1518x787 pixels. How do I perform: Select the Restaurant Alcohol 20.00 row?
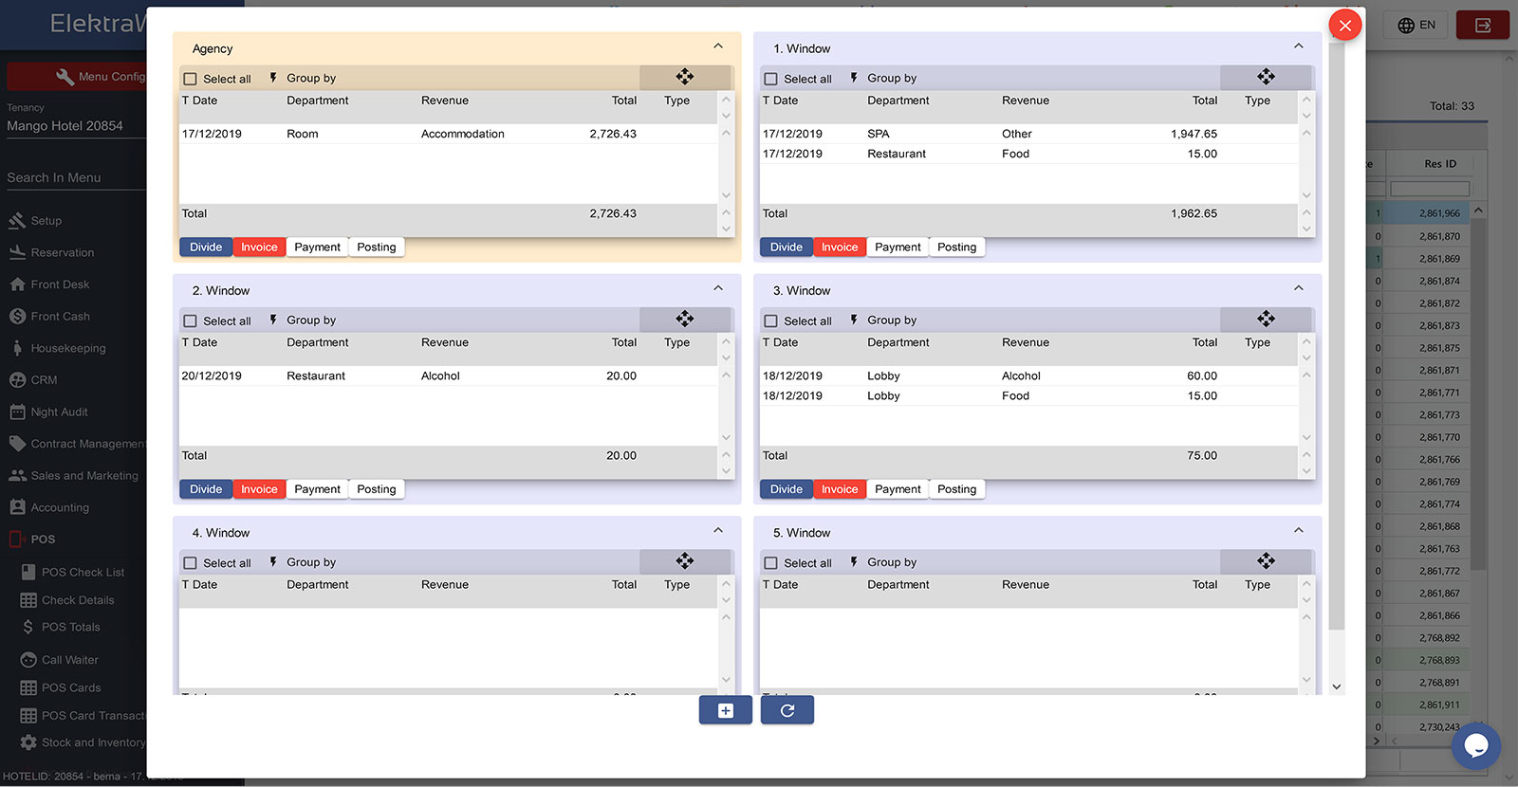449,375
